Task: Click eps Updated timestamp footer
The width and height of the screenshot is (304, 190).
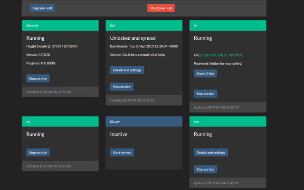Action: (216, 183)
